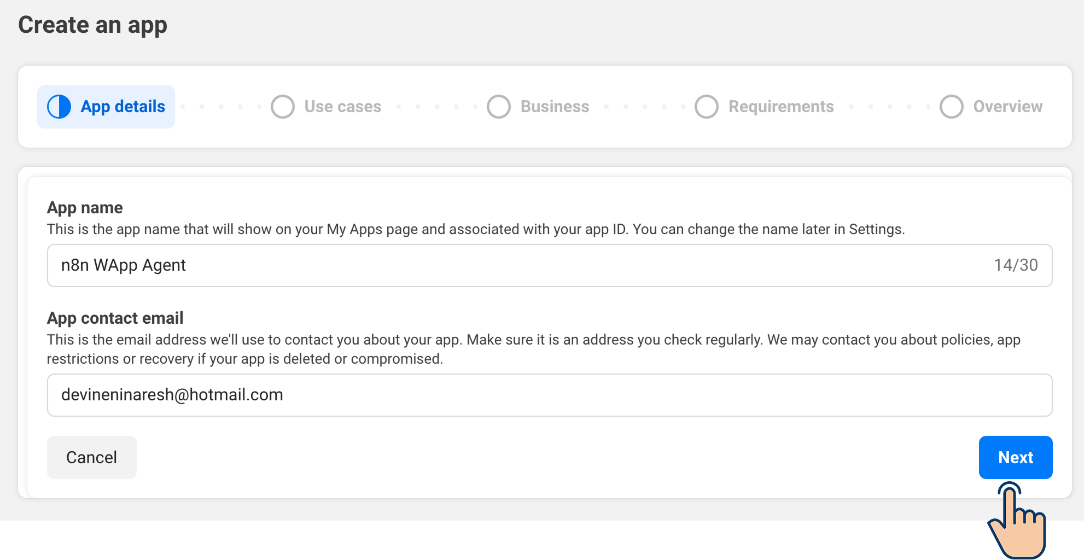Click the Use cases step circle
This screenshot has width=1084, height=560.
283,107
